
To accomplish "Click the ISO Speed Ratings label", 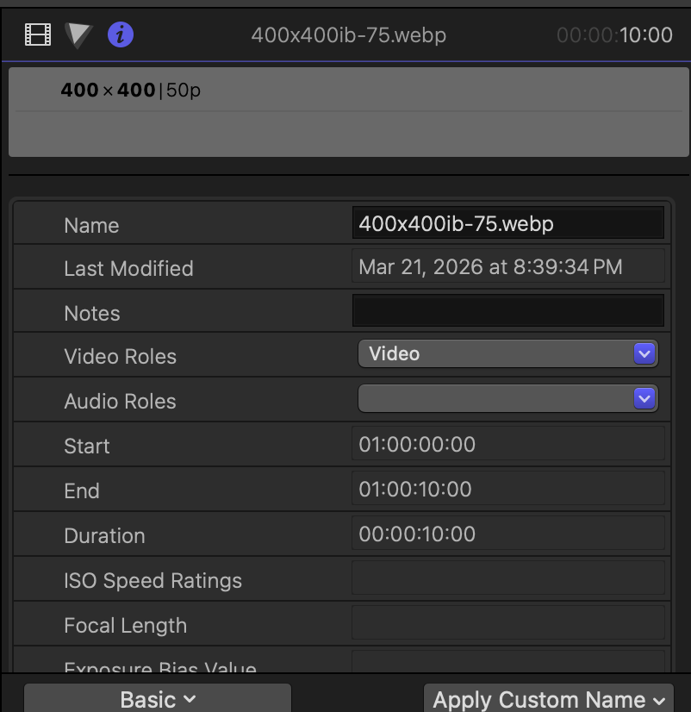I will tap(153, 581).
